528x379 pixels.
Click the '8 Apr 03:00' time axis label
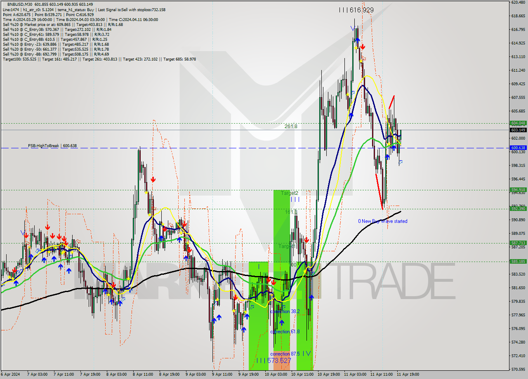116,374
